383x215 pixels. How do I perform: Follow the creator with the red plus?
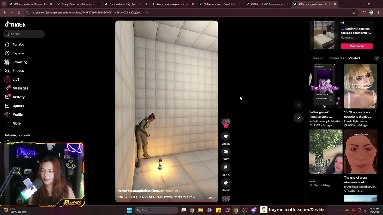click(226, 126)
